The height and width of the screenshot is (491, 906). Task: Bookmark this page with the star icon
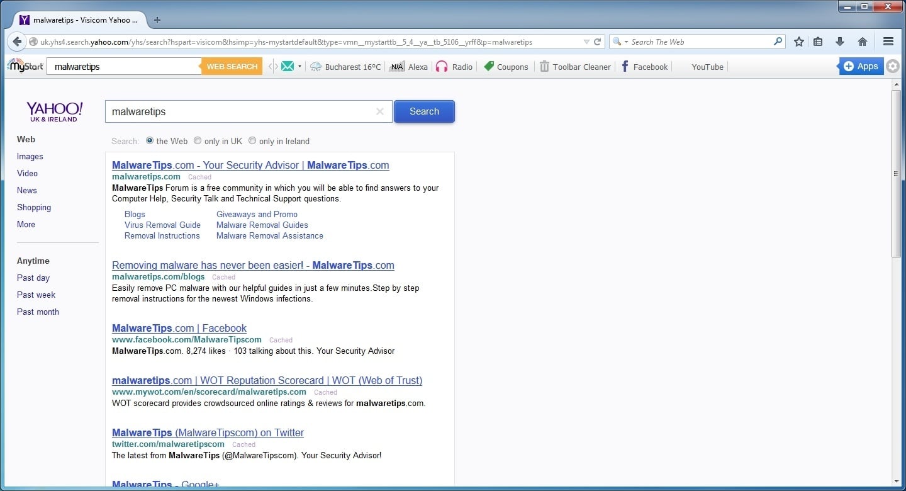[798, 42]
